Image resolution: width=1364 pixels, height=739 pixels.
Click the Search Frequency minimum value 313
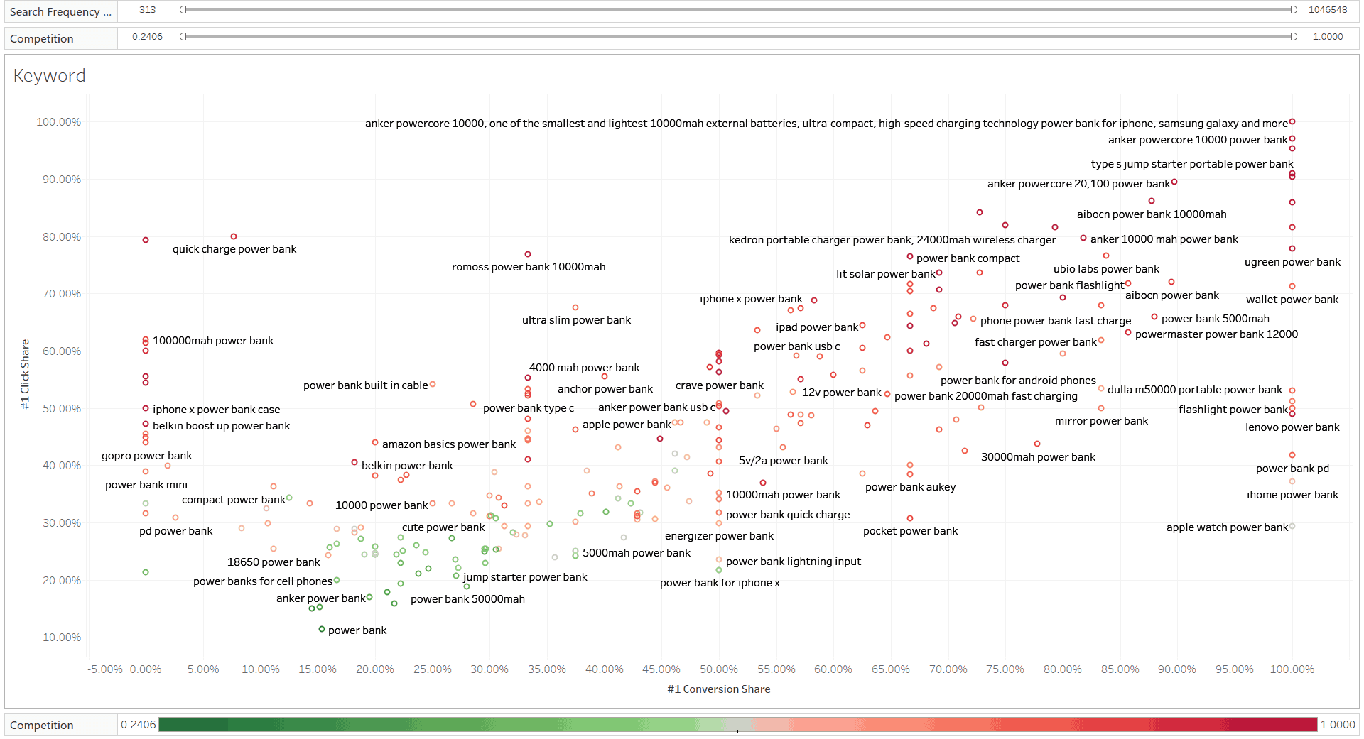(148, 10)
